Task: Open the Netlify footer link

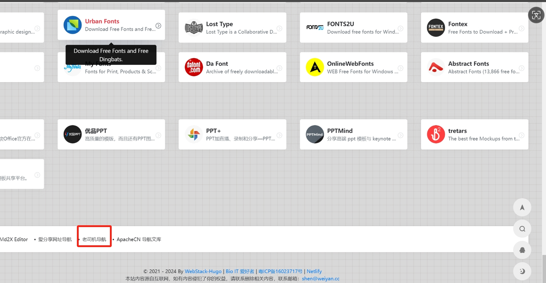Action: coord(314,271)
